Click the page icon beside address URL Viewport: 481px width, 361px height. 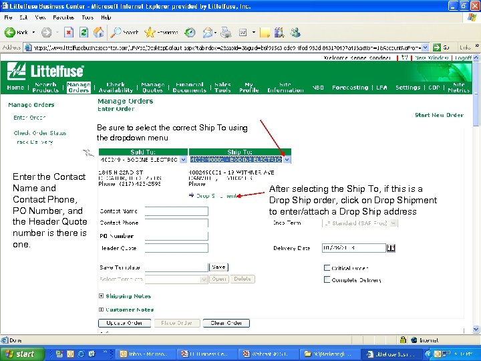(x=28, y=47)
